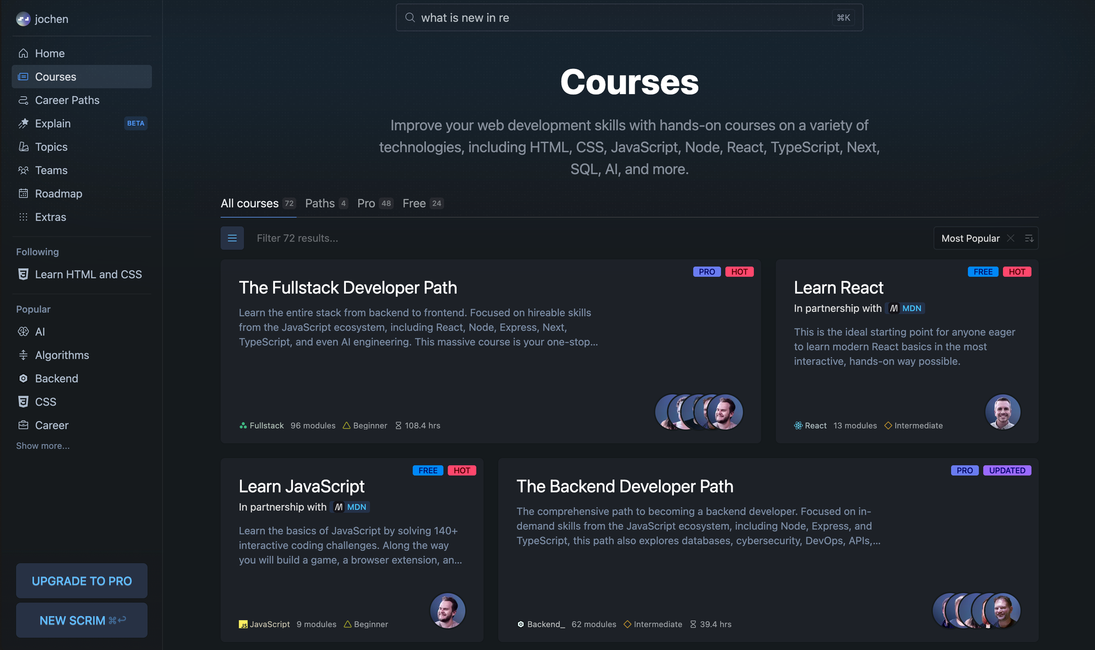
Task: Click the Backend hexagon icon in sidebar
Action: (23, 378)
